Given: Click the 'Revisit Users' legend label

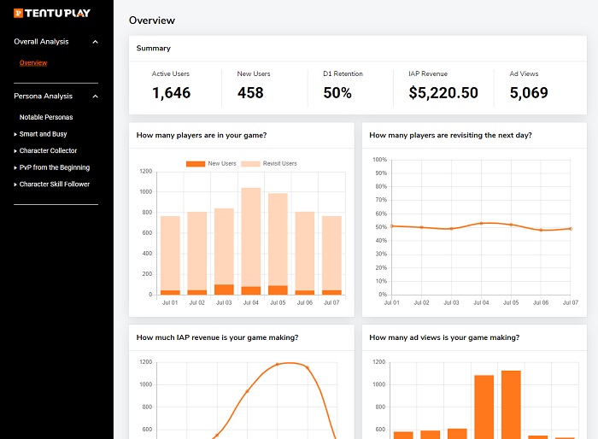Looking at the screenshot, I should pos(279,164).
